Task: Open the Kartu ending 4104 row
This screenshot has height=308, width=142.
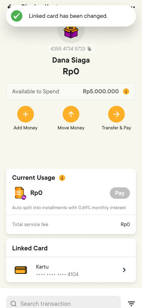Action: [71, 270]
